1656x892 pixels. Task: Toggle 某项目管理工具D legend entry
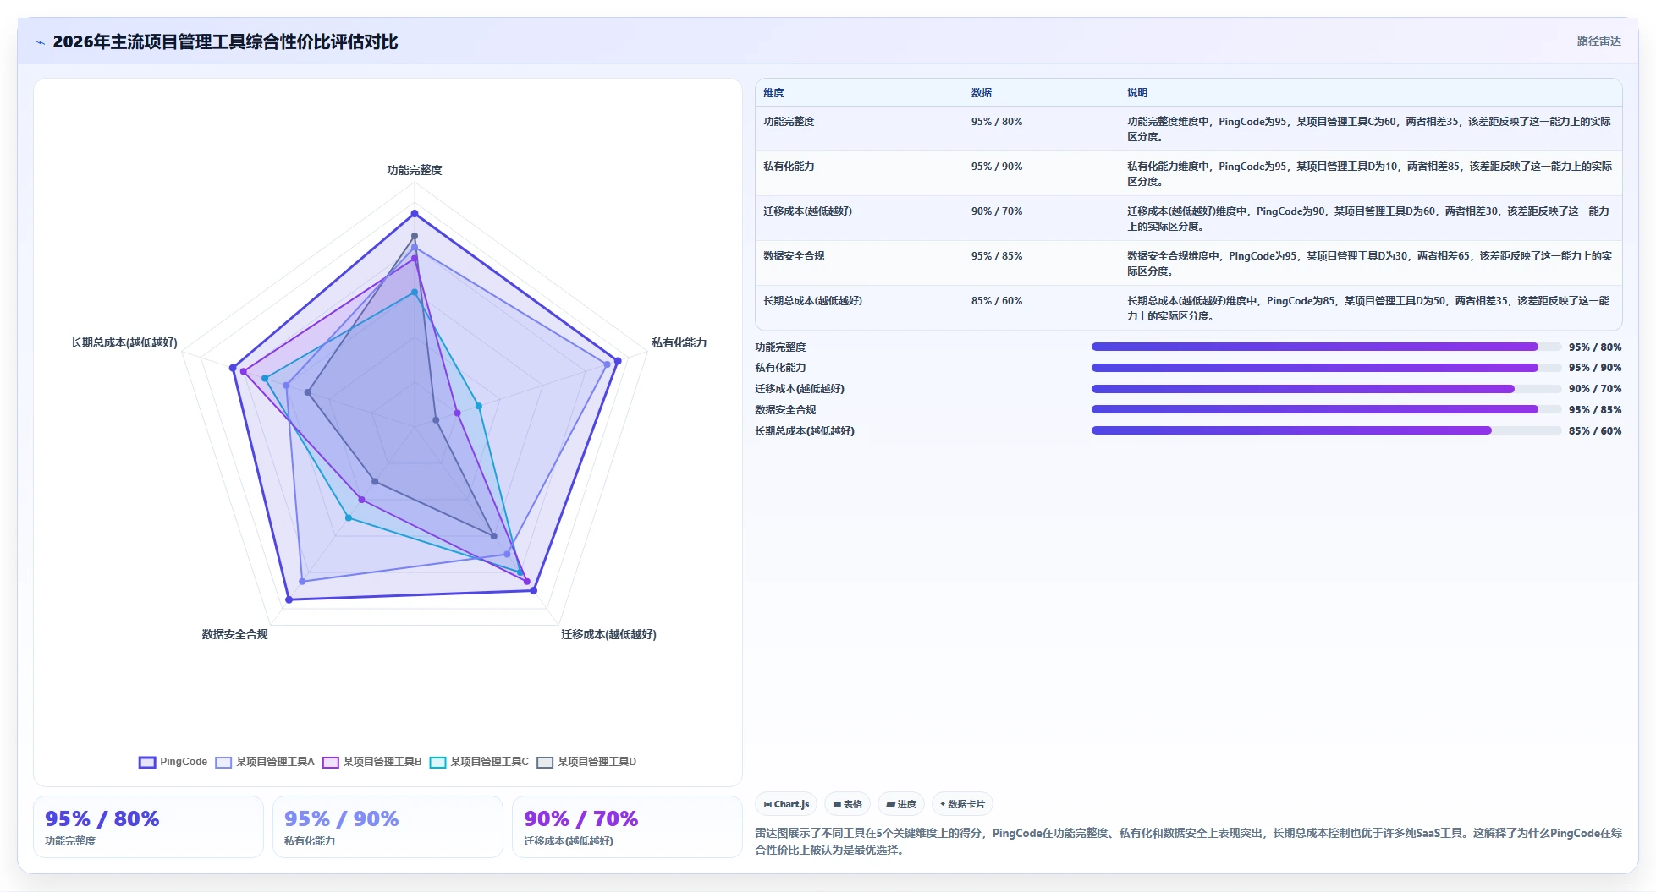[x=586, y=762]
